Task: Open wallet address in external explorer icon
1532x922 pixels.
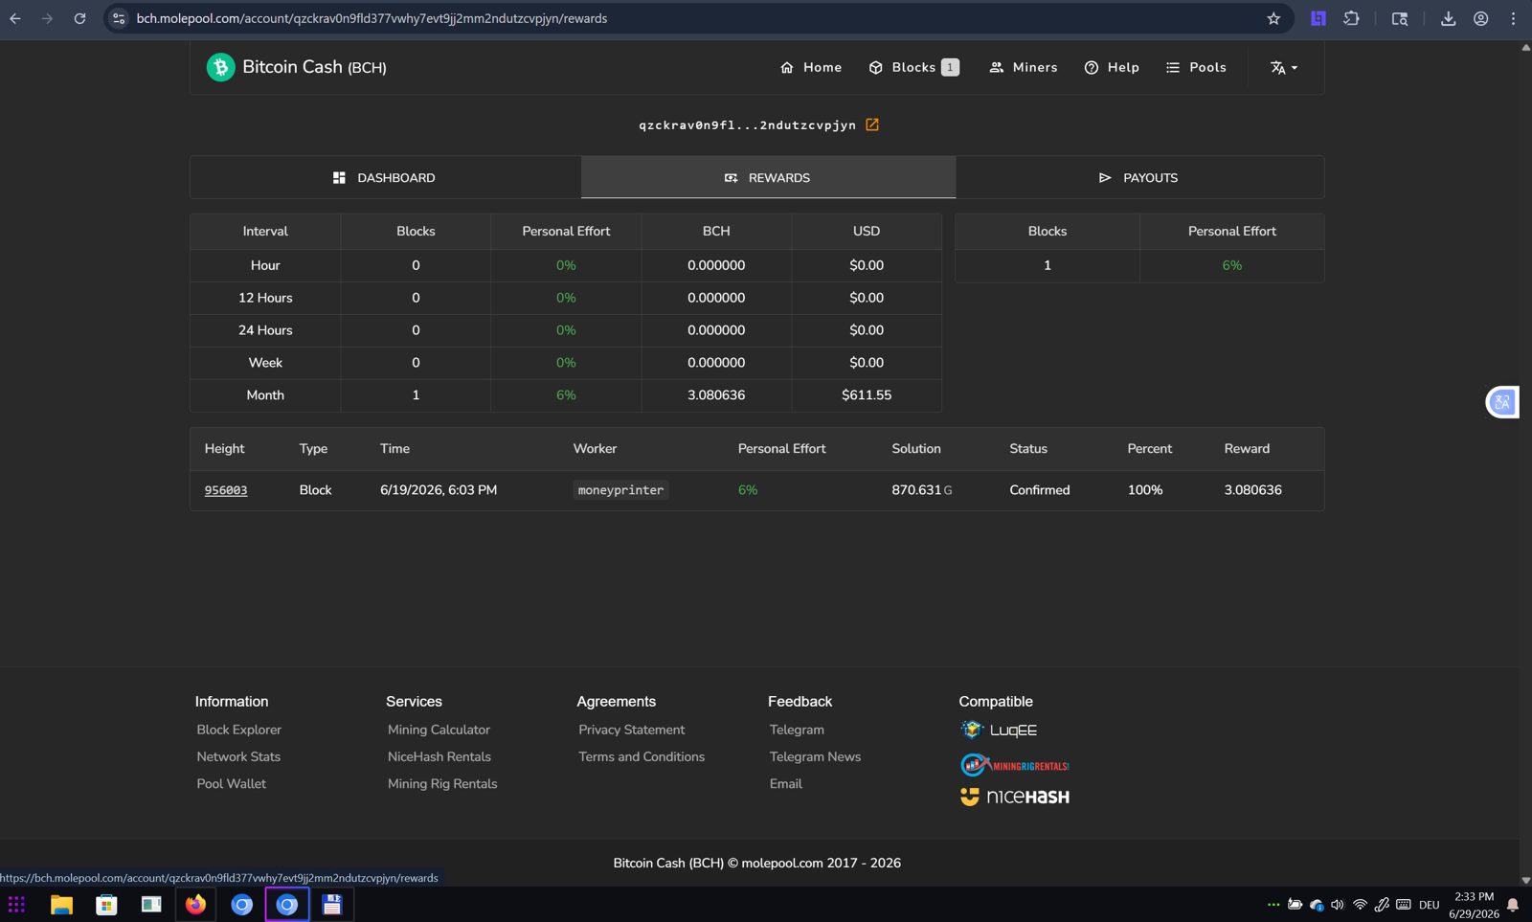Action: (872, 124)
